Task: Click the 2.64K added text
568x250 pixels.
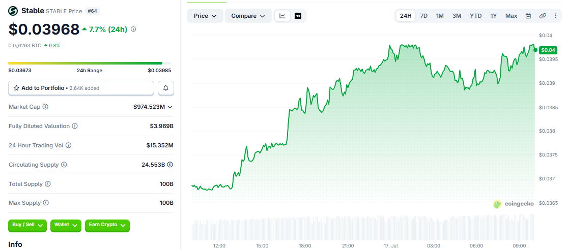Action: pos(84,88)
